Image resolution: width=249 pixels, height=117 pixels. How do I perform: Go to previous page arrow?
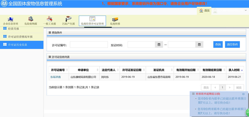(215, 87)
